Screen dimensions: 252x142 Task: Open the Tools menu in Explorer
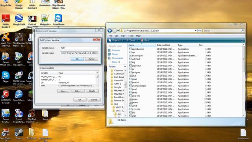(131, 36)
